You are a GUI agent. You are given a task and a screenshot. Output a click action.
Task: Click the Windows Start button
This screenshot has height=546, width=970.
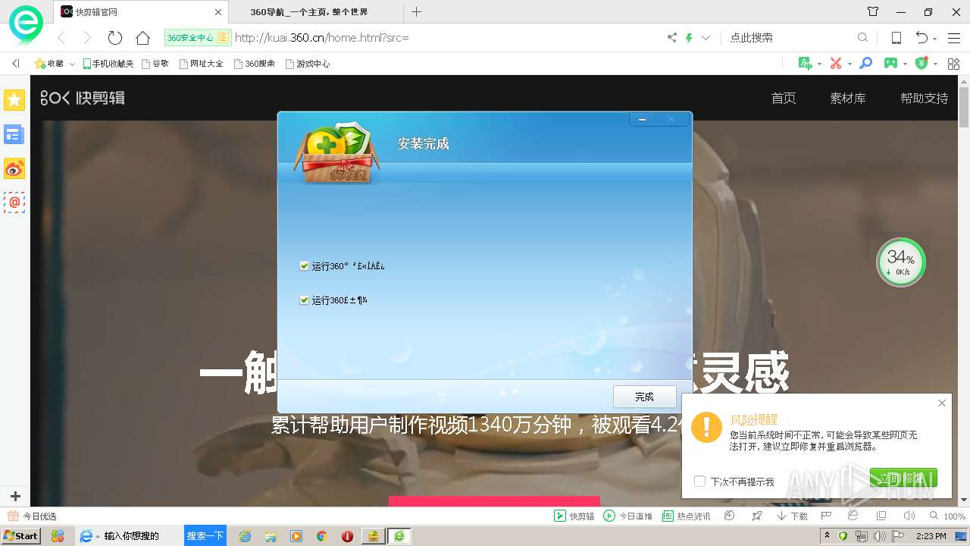click(21, 535)
